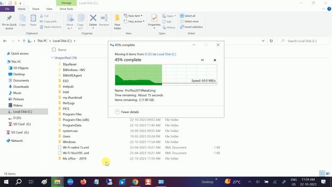This screenshot has width=332, height=187.
Task: Open New item dropdown
Action: pyautogui.click(x=133, y=16)
